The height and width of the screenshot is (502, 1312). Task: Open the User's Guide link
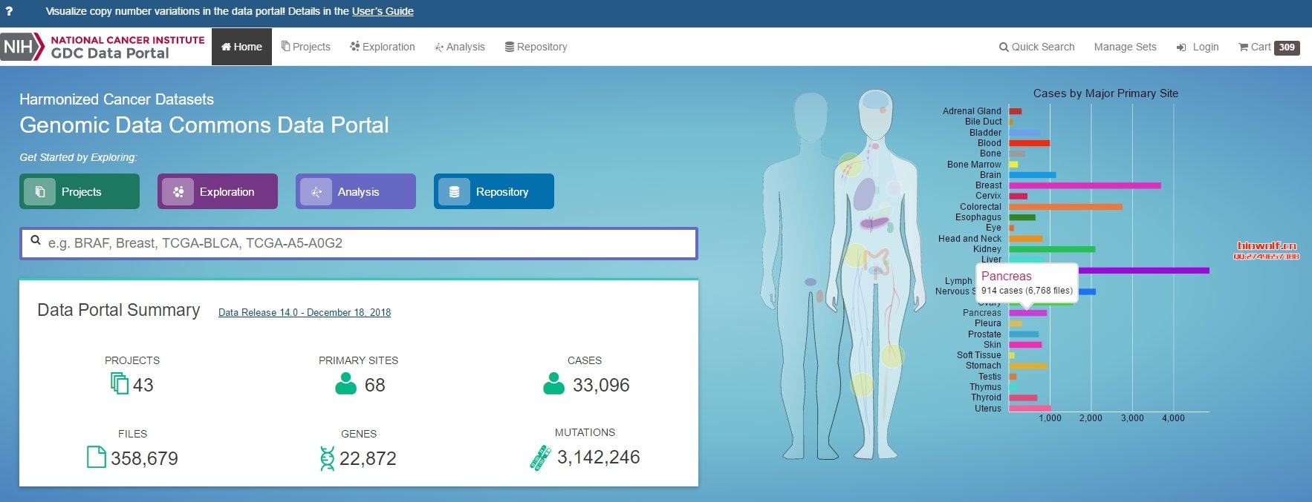pyautogui.click(x=383, y=11)
